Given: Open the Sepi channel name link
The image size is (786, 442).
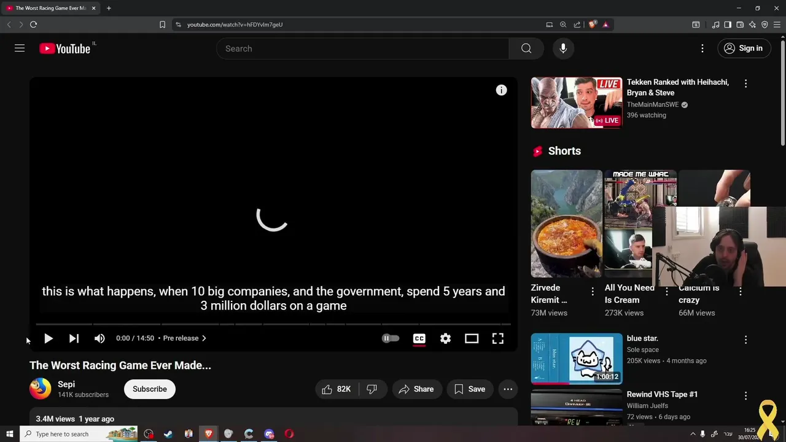Looking at the screenshot, I should coord(66,384).
